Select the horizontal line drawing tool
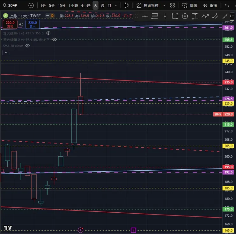The image size is (236, 234). pos(145,16)
